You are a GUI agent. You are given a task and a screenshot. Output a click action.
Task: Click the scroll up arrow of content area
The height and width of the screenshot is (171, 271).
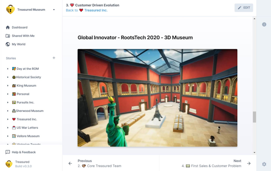point(254,19)
